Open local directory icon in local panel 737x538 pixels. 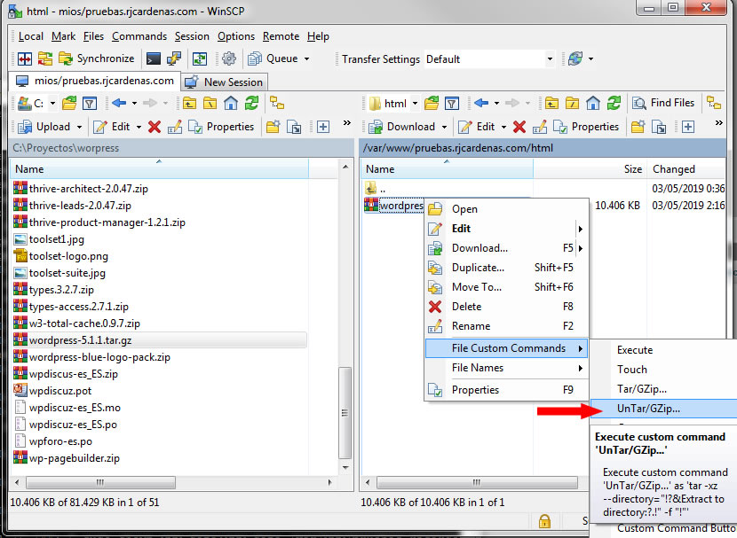point(69,103)
